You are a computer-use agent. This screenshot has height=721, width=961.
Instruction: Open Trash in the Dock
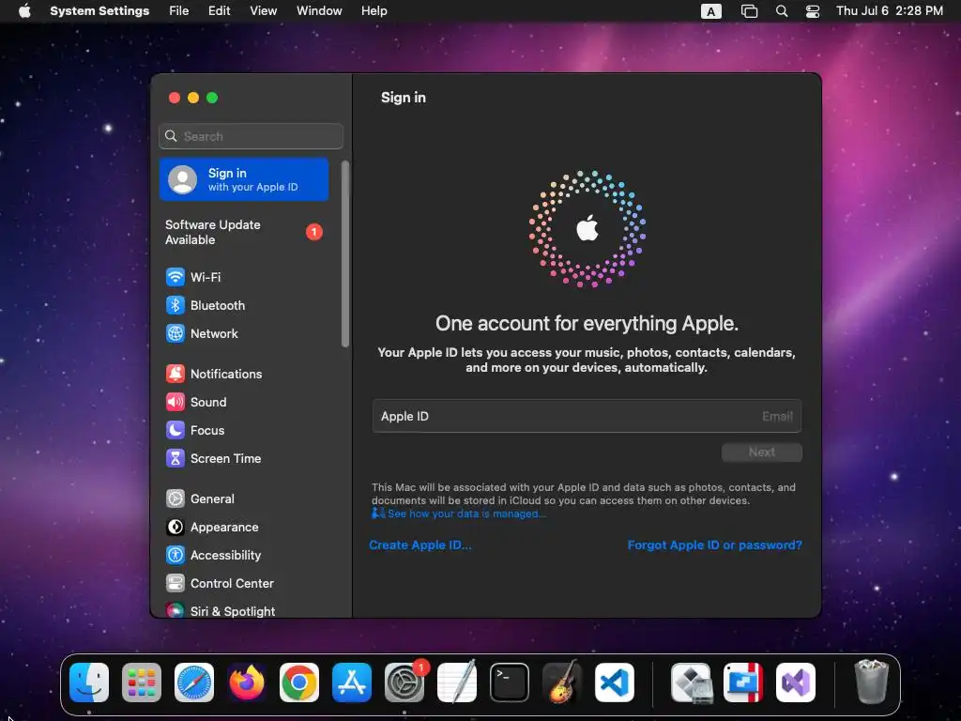[x=871, y=682]
